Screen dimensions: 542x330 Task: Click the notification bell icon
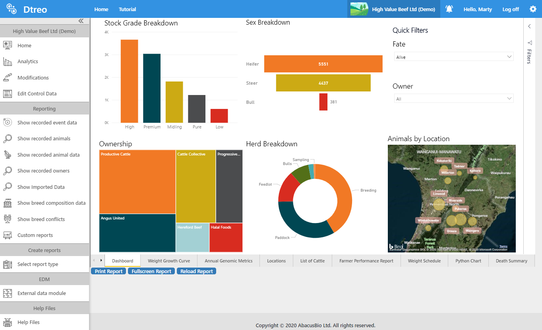click(x=449, y=9)
